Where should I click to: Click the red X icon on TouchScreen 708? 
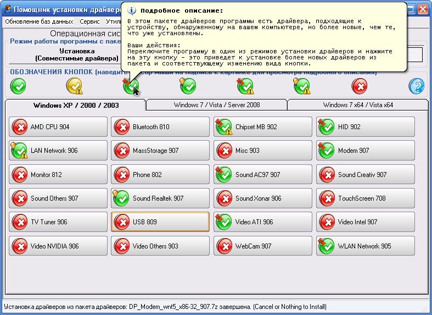[327, 198]
